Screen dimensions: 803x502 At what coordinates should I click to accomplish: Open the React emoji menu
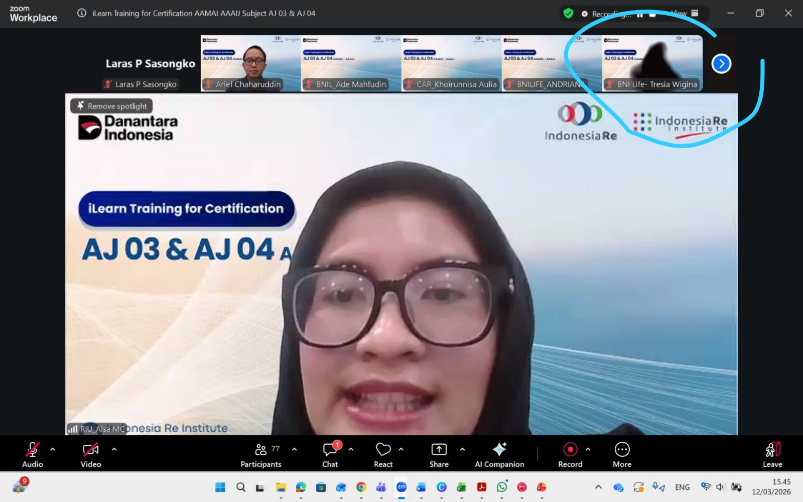(x=383, y=454)
